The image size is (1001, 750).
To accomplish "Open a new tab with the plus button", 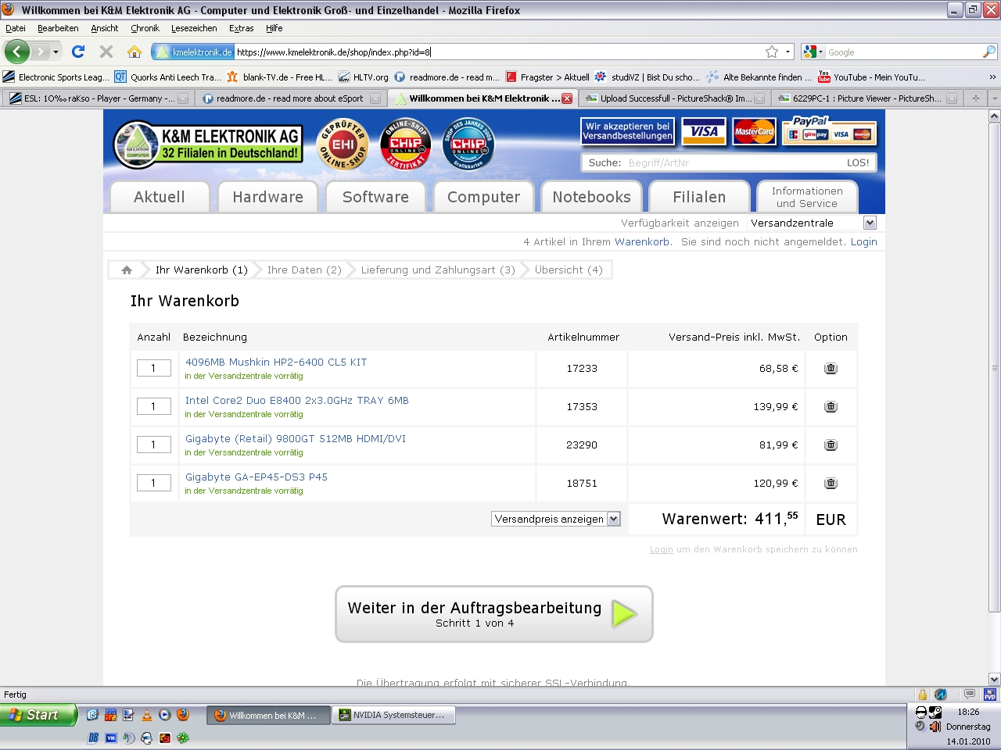I will (975, 98).
